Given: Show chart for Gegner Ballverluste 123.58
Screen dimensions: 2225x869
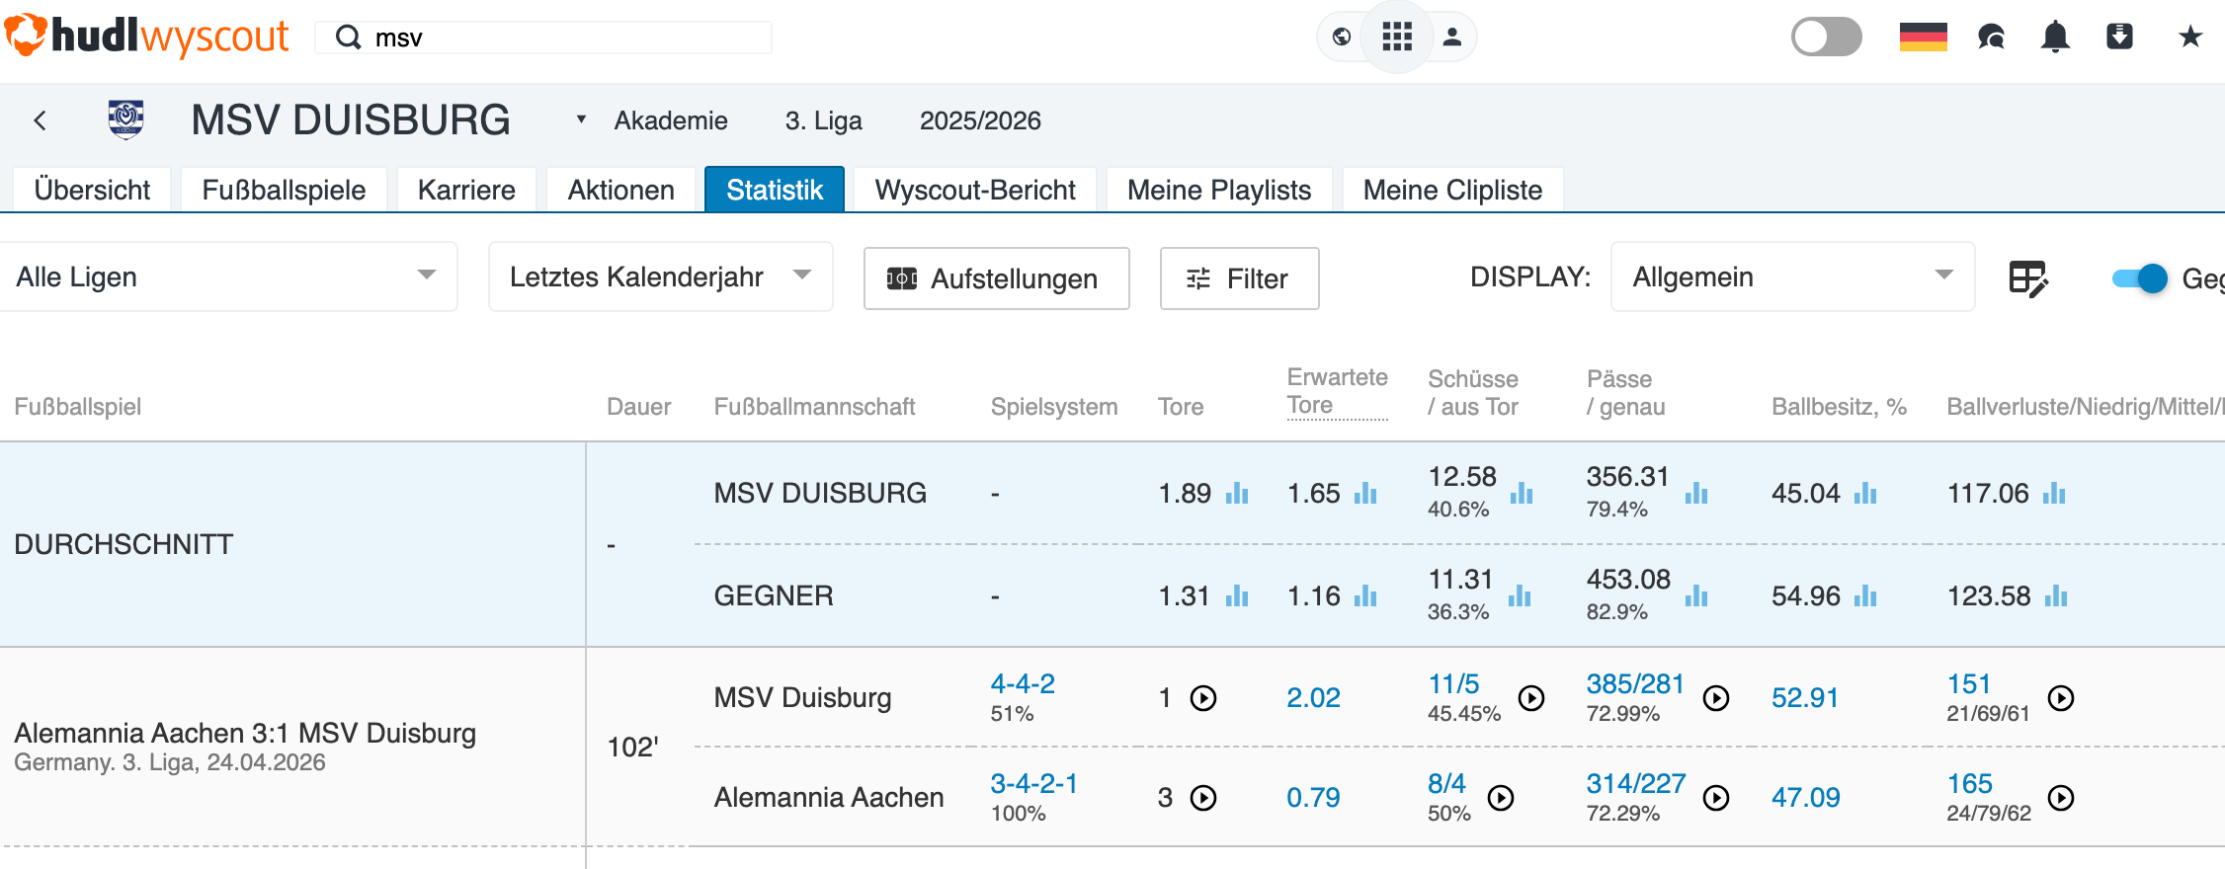Looking at the screenshot, I should 2056,595.
